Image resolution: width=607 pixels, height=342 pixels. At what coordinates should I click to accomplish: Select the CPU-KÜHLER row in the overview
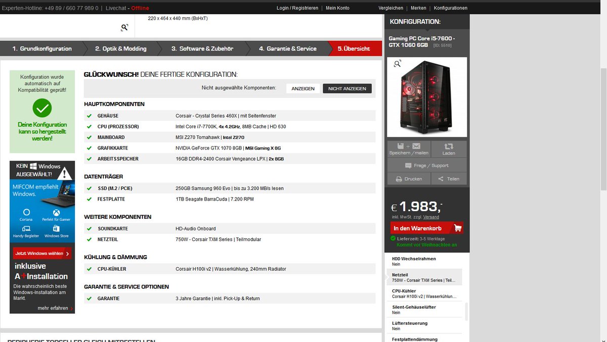tap(230, 269)
